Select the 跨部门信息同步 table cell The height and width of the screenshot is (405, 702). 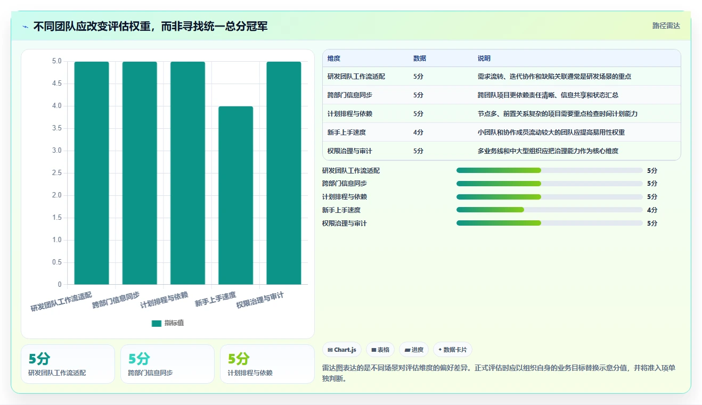pyautogui.click(x=350, y=95)
